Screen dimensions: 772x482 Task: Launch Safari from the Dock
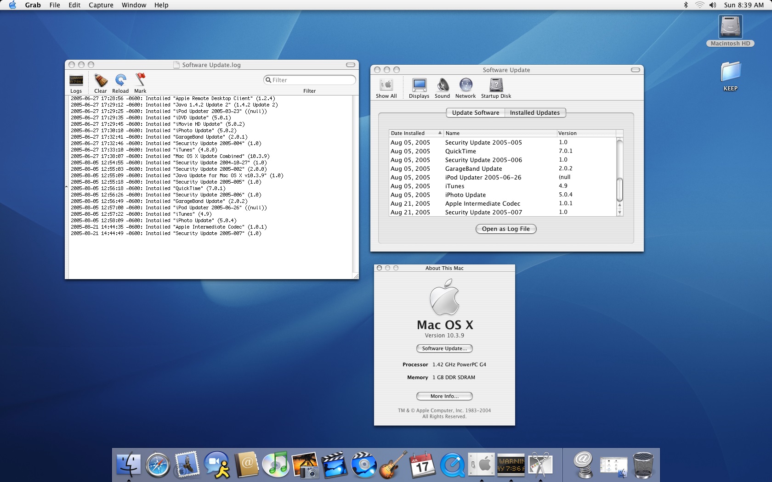tap(158, 465)
